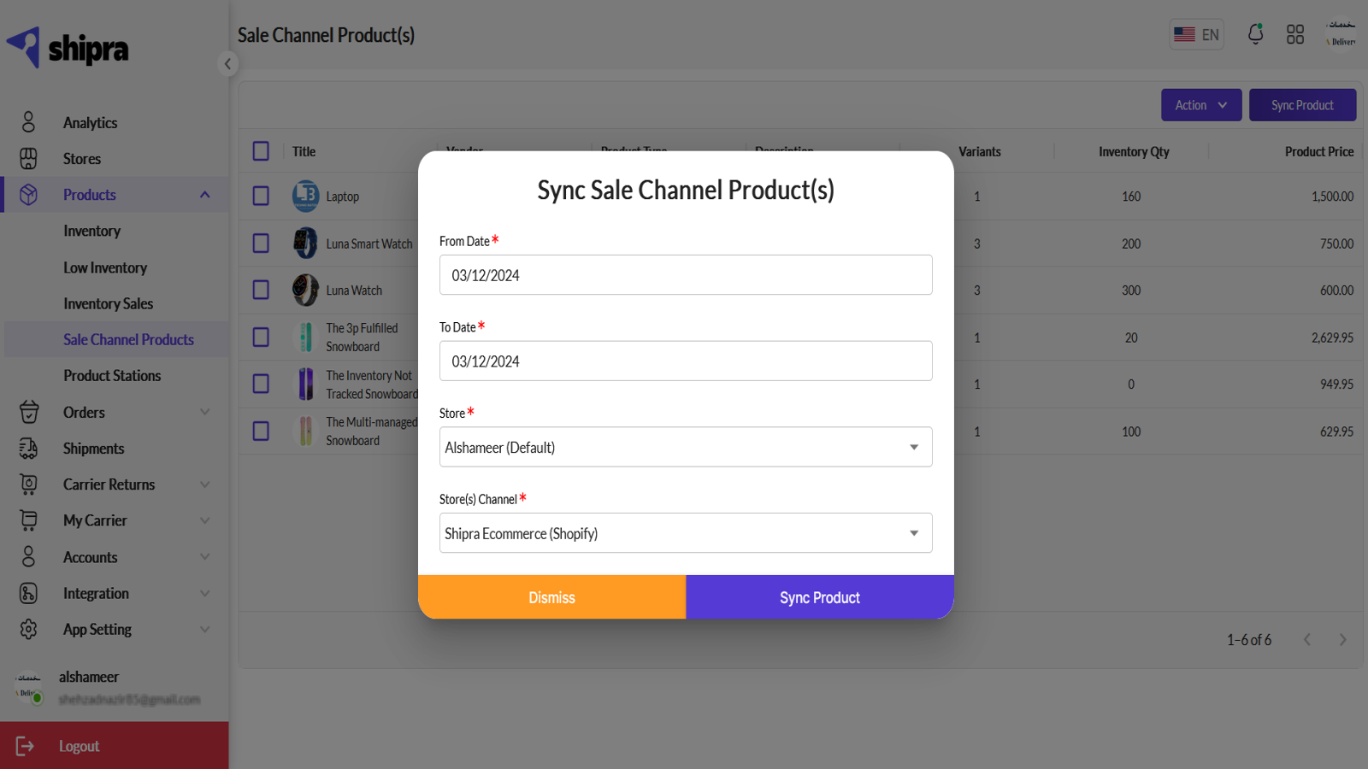Collapse the sidebar with the arrow icon
This screenshot has width=1368, height=769.
click(227, 63)
